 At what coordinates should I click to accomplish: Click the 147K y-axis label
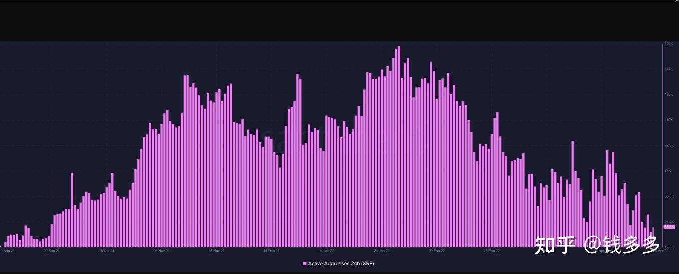coord(668,69)
